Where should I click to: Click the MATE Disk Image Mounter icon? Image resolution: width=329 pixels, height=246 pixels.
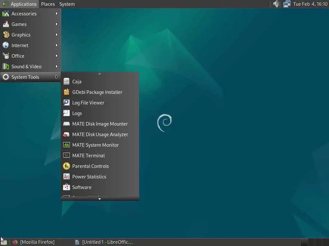(67, 124)
